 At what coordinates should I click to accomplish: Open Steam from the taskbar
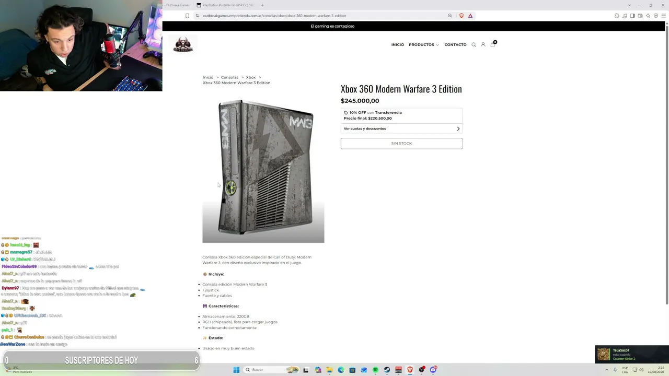pyautogui.click(x=387, y=370)
